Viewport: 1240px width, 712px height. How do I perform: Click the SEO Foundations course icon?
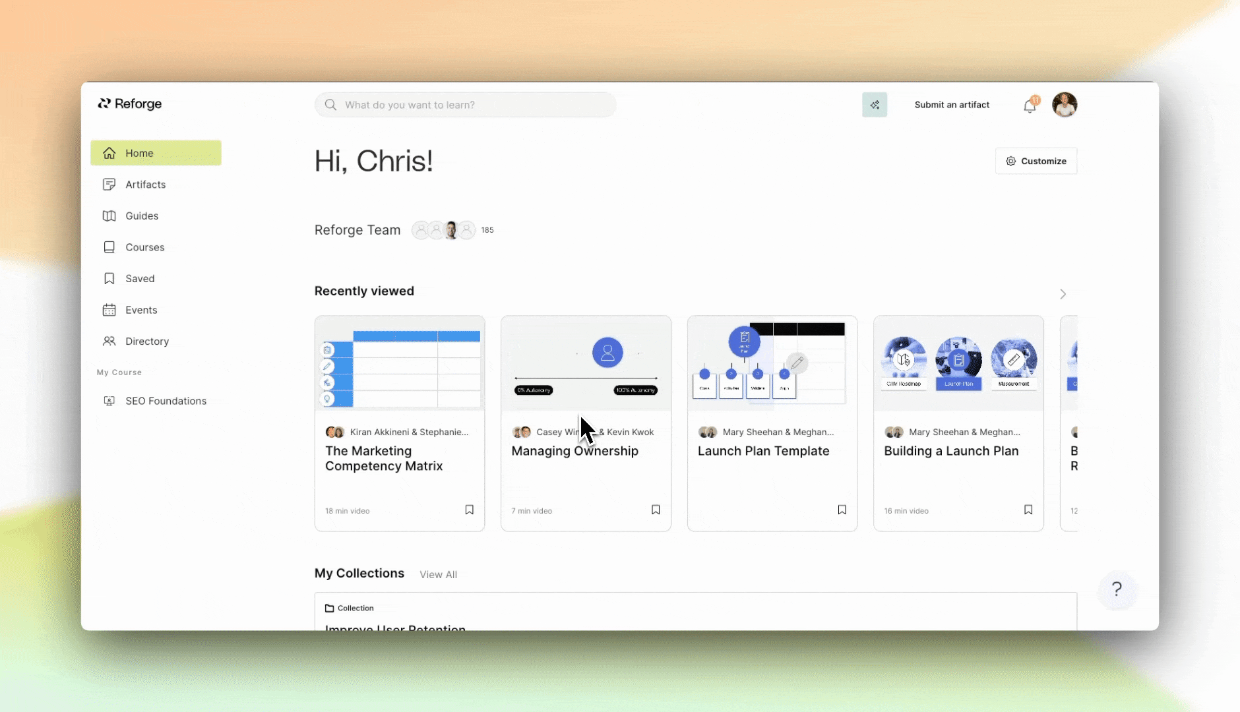tap(109, 401)
